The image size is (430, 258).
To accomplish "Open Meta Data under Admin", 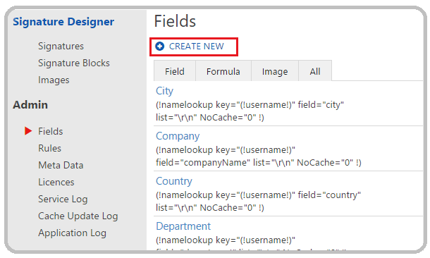I will pyautogui.click(x=61, y=166).
